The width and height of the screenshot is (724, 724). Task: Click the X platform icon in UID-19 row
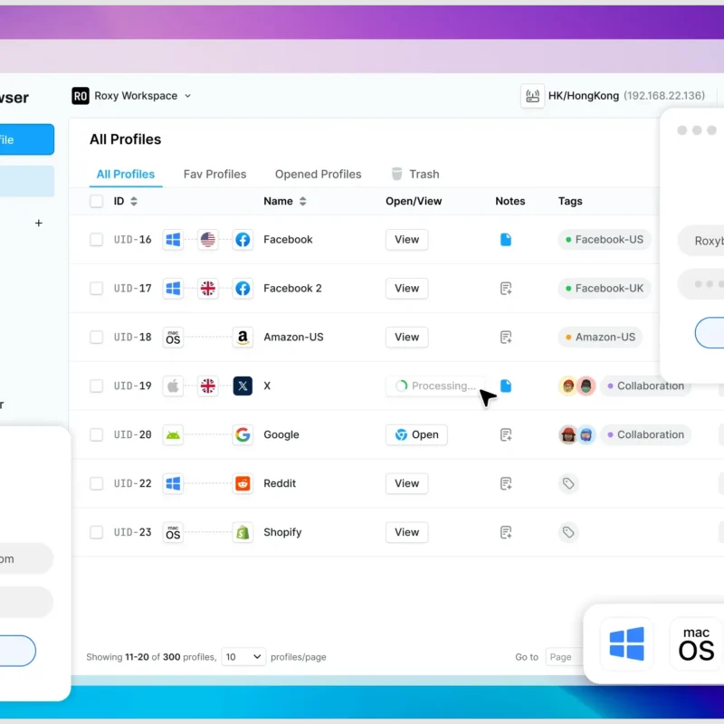(x=243, y=386)
